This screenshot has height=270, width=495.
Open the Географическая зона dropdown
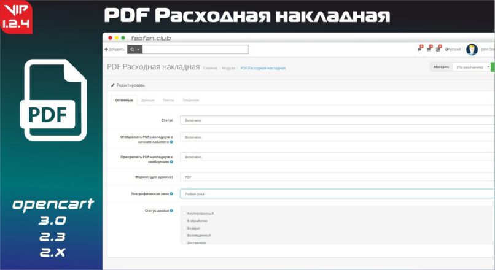point(337,194)
